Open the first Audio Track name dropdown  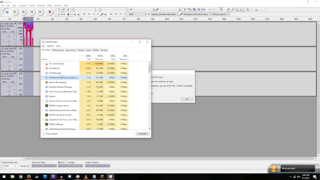coord(10,23)
